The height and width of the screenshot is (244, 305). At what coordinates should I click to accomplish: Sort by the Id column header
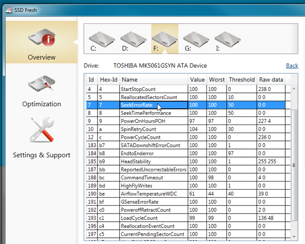tap(91, 80)
